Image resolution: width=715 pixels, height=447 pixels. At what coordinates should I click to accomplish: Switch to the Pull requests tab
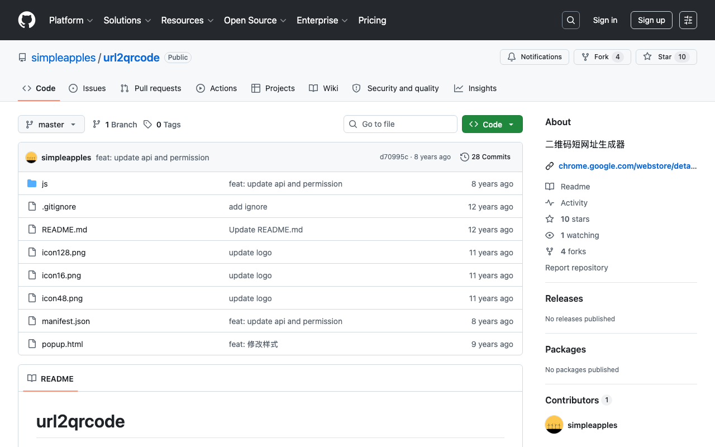151,88
